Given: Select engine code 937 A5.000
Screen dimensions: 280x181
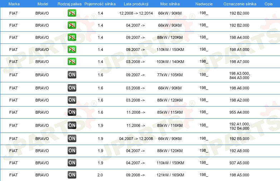Looking at the screenshot, I should [239, 163].
